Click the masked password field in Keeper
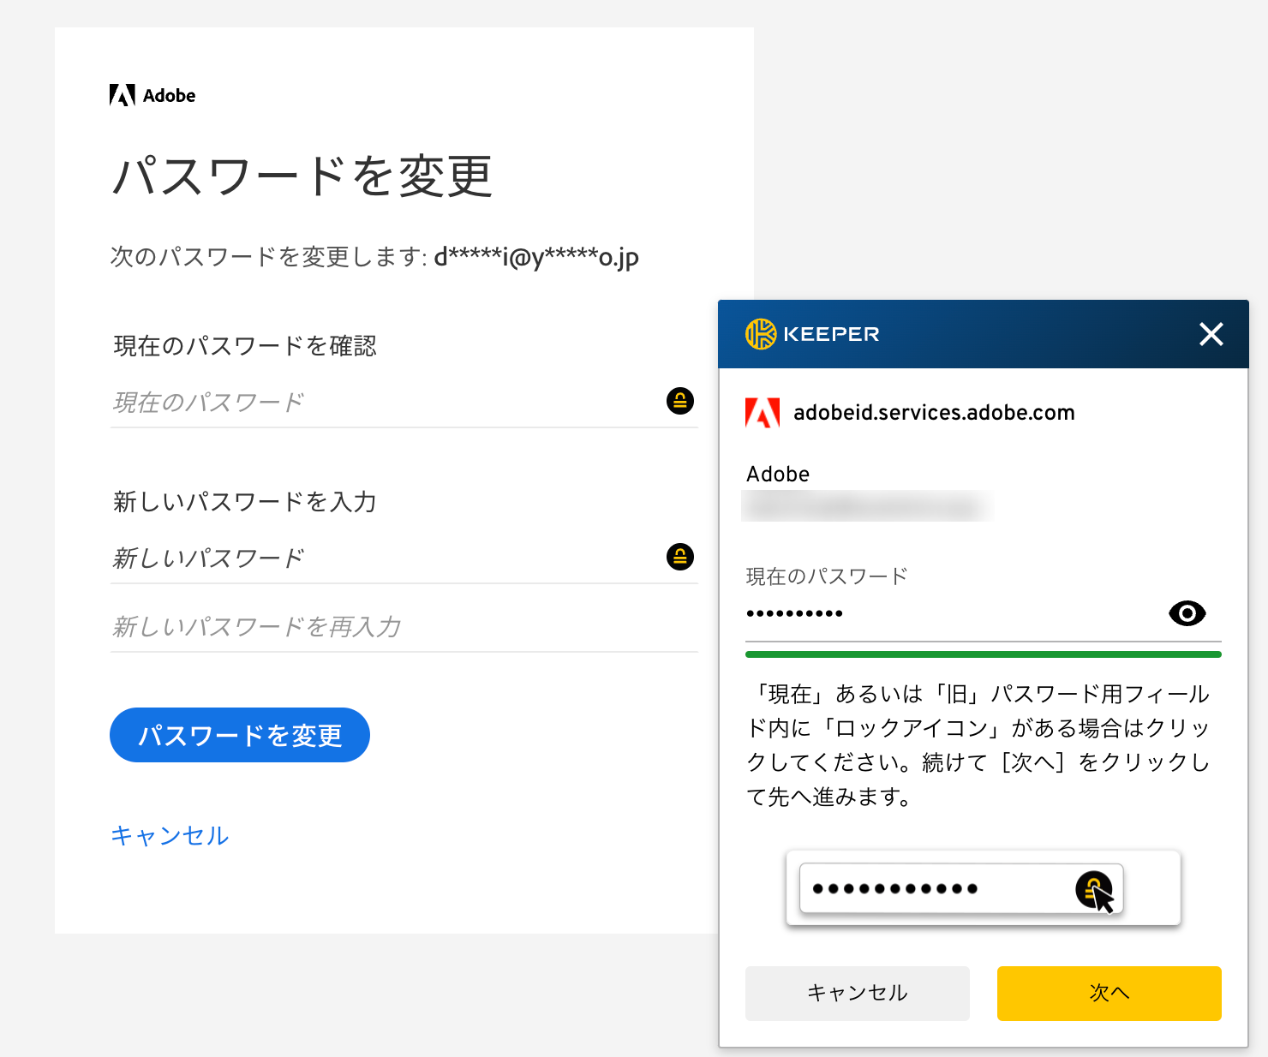 pos(951,613)
